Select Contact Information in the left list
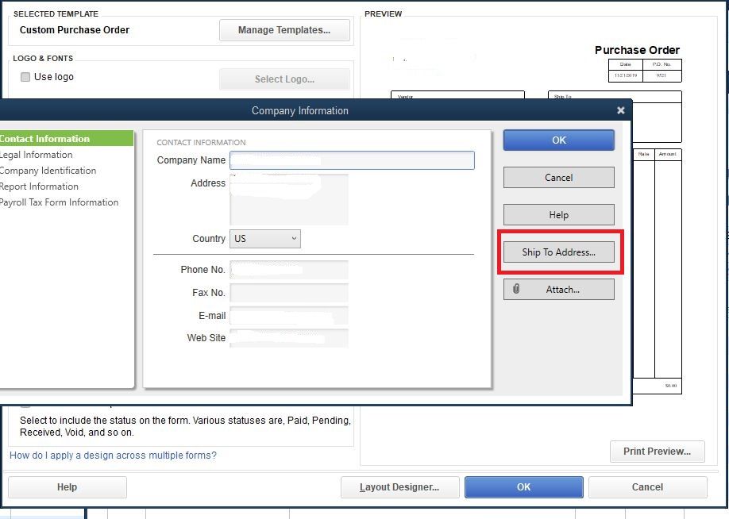The image size is (729, 519). coord(66,138)
